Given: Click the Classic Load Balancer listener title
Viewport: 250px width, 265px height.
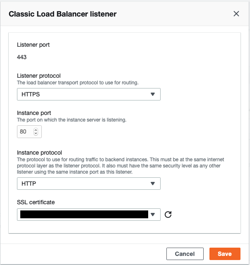Looking at the screenshot, I should click(x=62, y=14).
